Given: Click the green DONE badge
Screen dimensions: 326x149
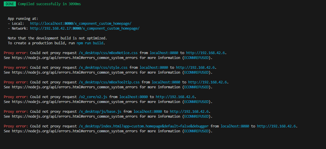Looking at the screenshot, I should 10,4.
